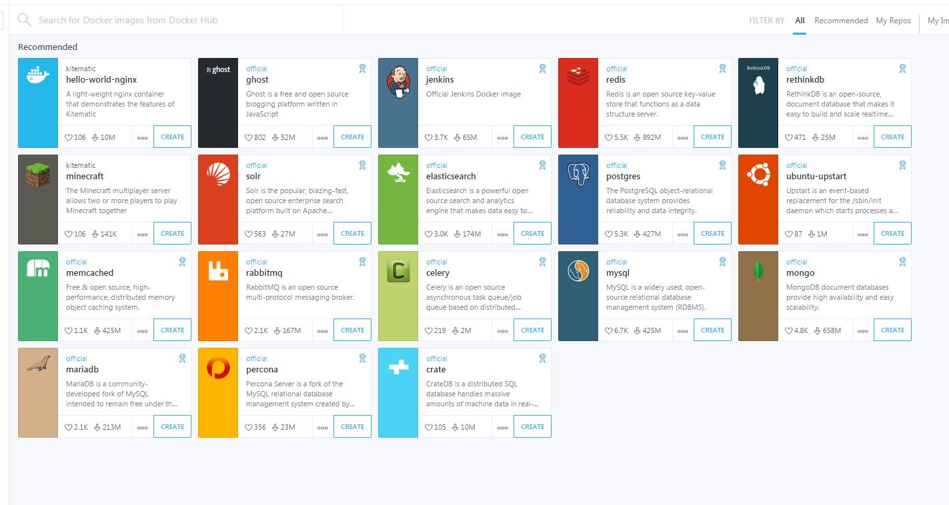Image resolution: width=949 pixels, height=505 pixels.
Task: Select the Postgres elephant logo
Action: point(578,175)
